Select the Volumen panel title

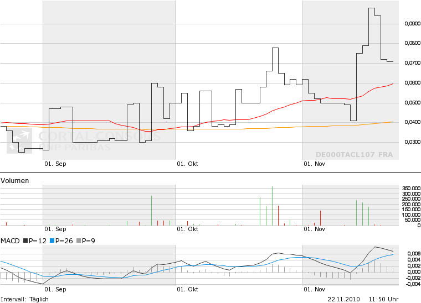click(15, 181)
